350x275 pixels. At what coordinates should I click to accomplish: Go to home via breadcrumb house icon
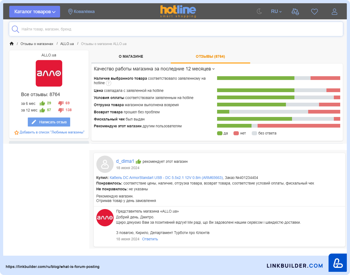[x=12, y=44]
